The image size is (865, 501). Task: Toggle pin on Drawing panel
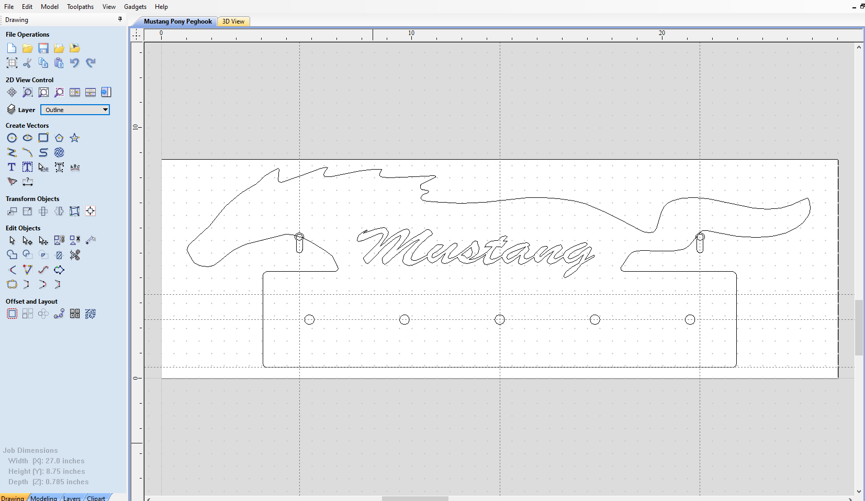(120, 19)
